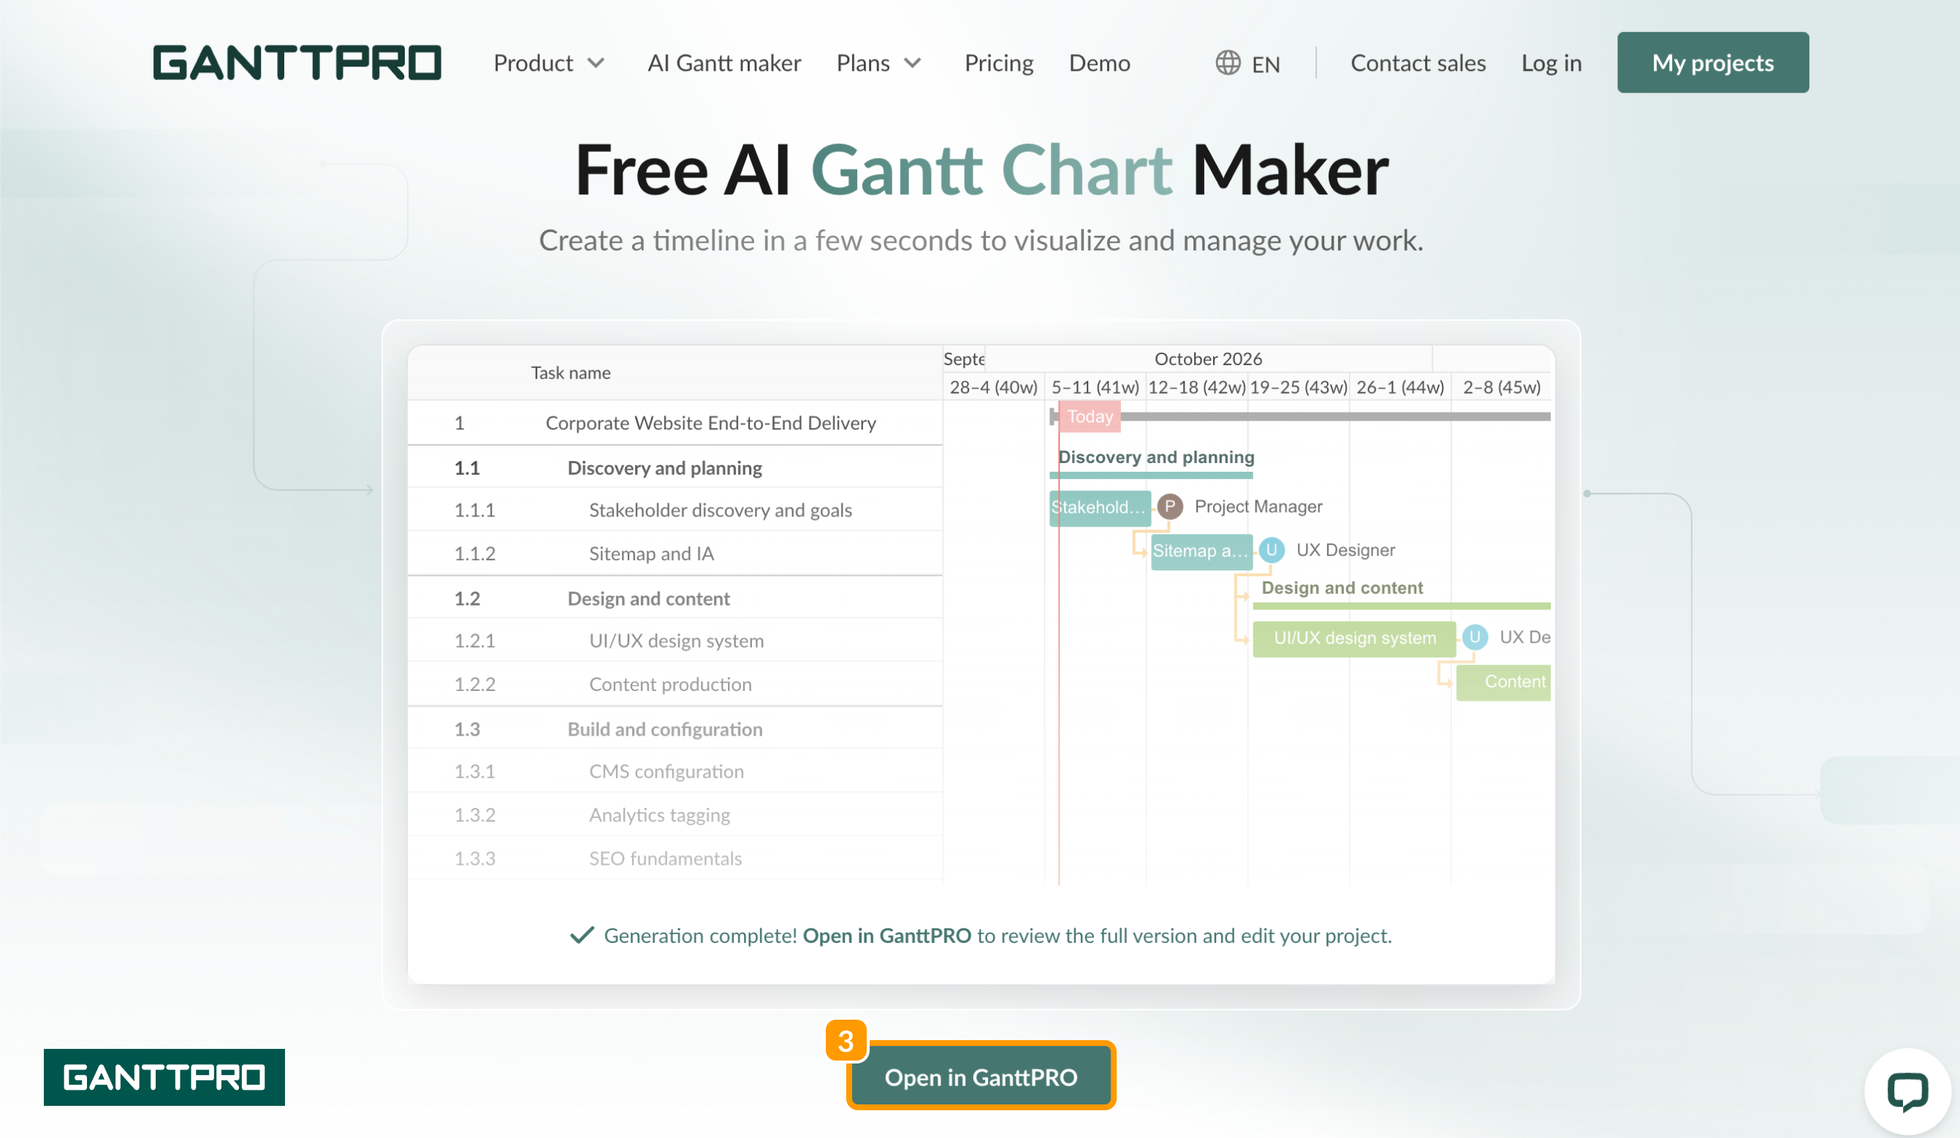This screenshot has width=1960, height=1138.
Task: Select the Sitemap task bar in chart
Action: tap(1201, 552)
